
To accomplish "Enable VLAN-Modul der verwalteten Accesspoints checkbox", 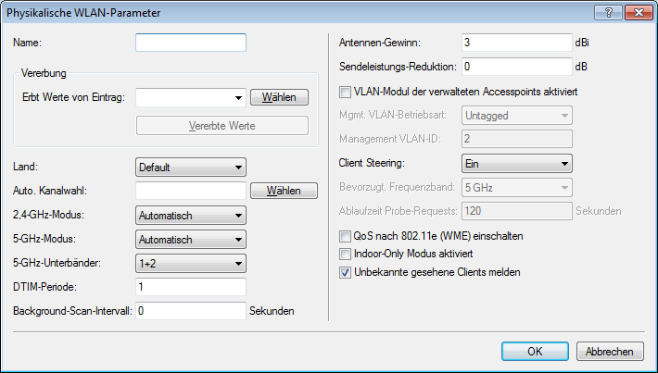I will point(346,92).
